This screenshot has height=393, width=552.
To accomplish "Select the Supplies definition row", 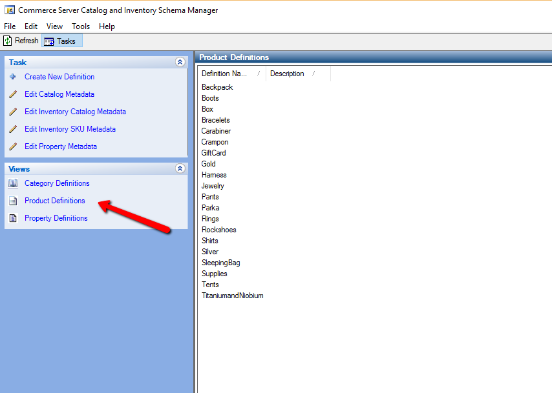I will point(215,274).
